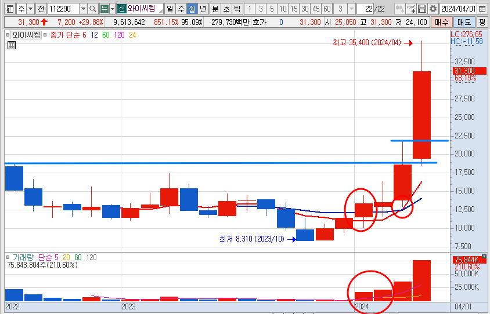This screenshot has height=314, width=490.
Task: Save chart with the floppy disk icon
Action: coord(422,9)
